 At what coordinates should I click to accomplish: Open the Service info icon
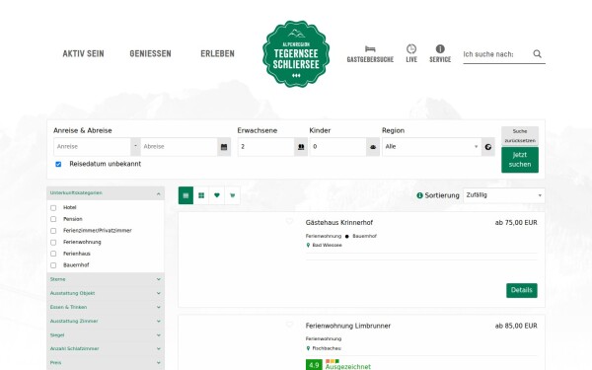tap(440, 48)
